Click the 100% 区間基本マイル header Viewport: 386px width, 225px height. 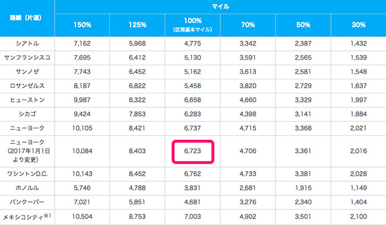[x=193, y=25]
